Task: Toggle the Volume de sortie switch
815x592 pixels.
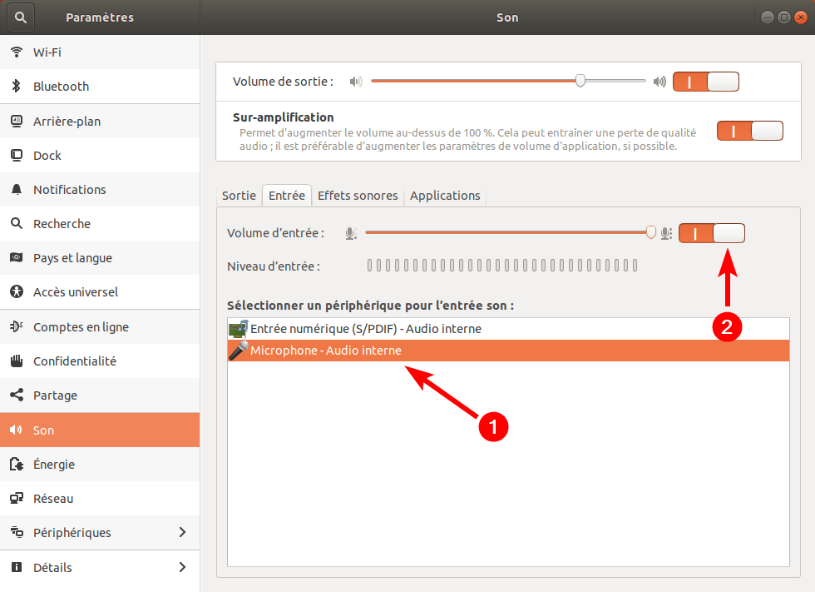Action: [x=706, y=82]
